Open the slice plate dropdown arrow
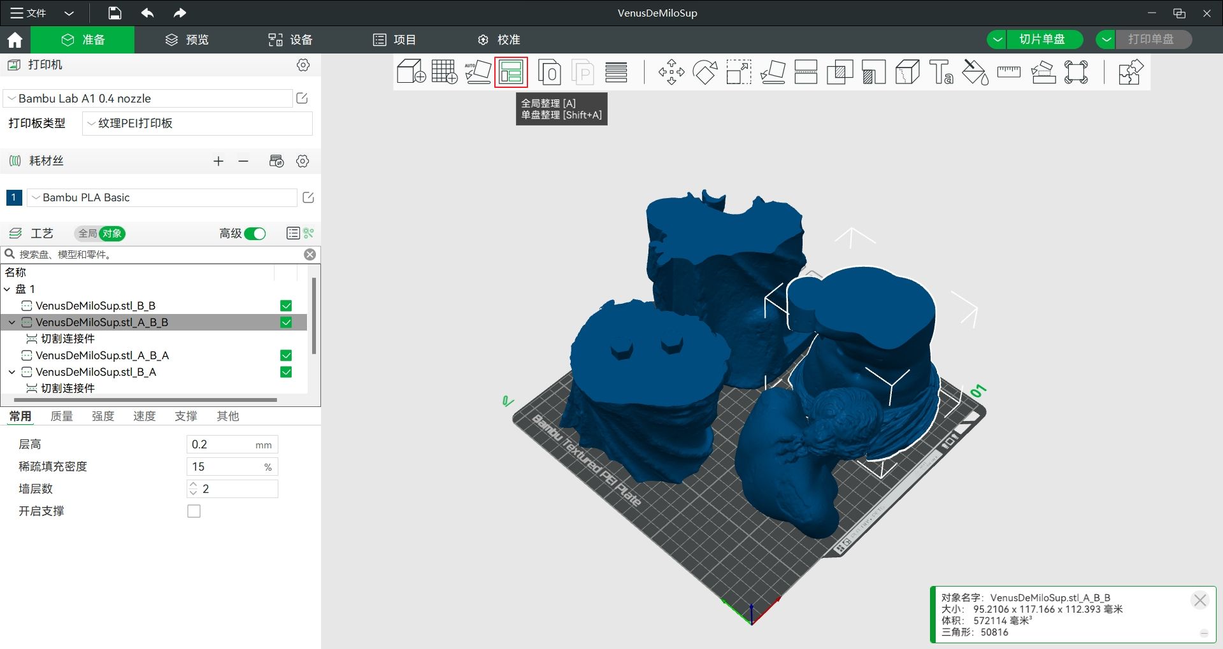Screen dimensions: 1223x649 998,39
